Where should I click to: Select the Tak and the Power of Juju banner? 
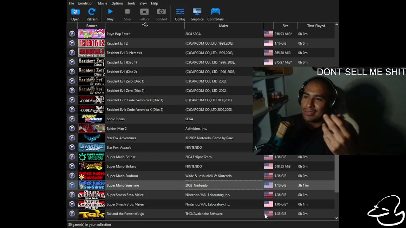coord(92,214)
